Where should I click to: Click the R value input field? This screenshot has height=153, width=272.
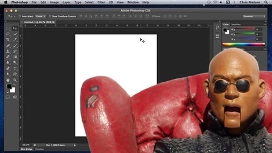pyautogui.click(x=259, y=30)
